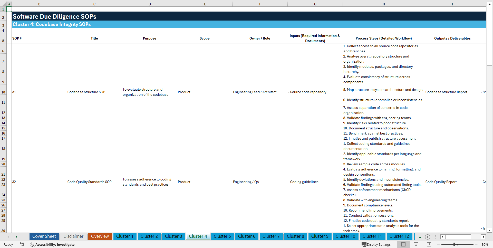493x248 pixels.
Task: Open the Cluster 7 sheet tab
Action: click(271, 236)
